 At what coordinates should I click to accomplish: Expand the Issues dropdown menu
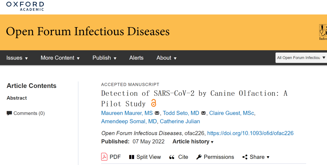point(17,58)
